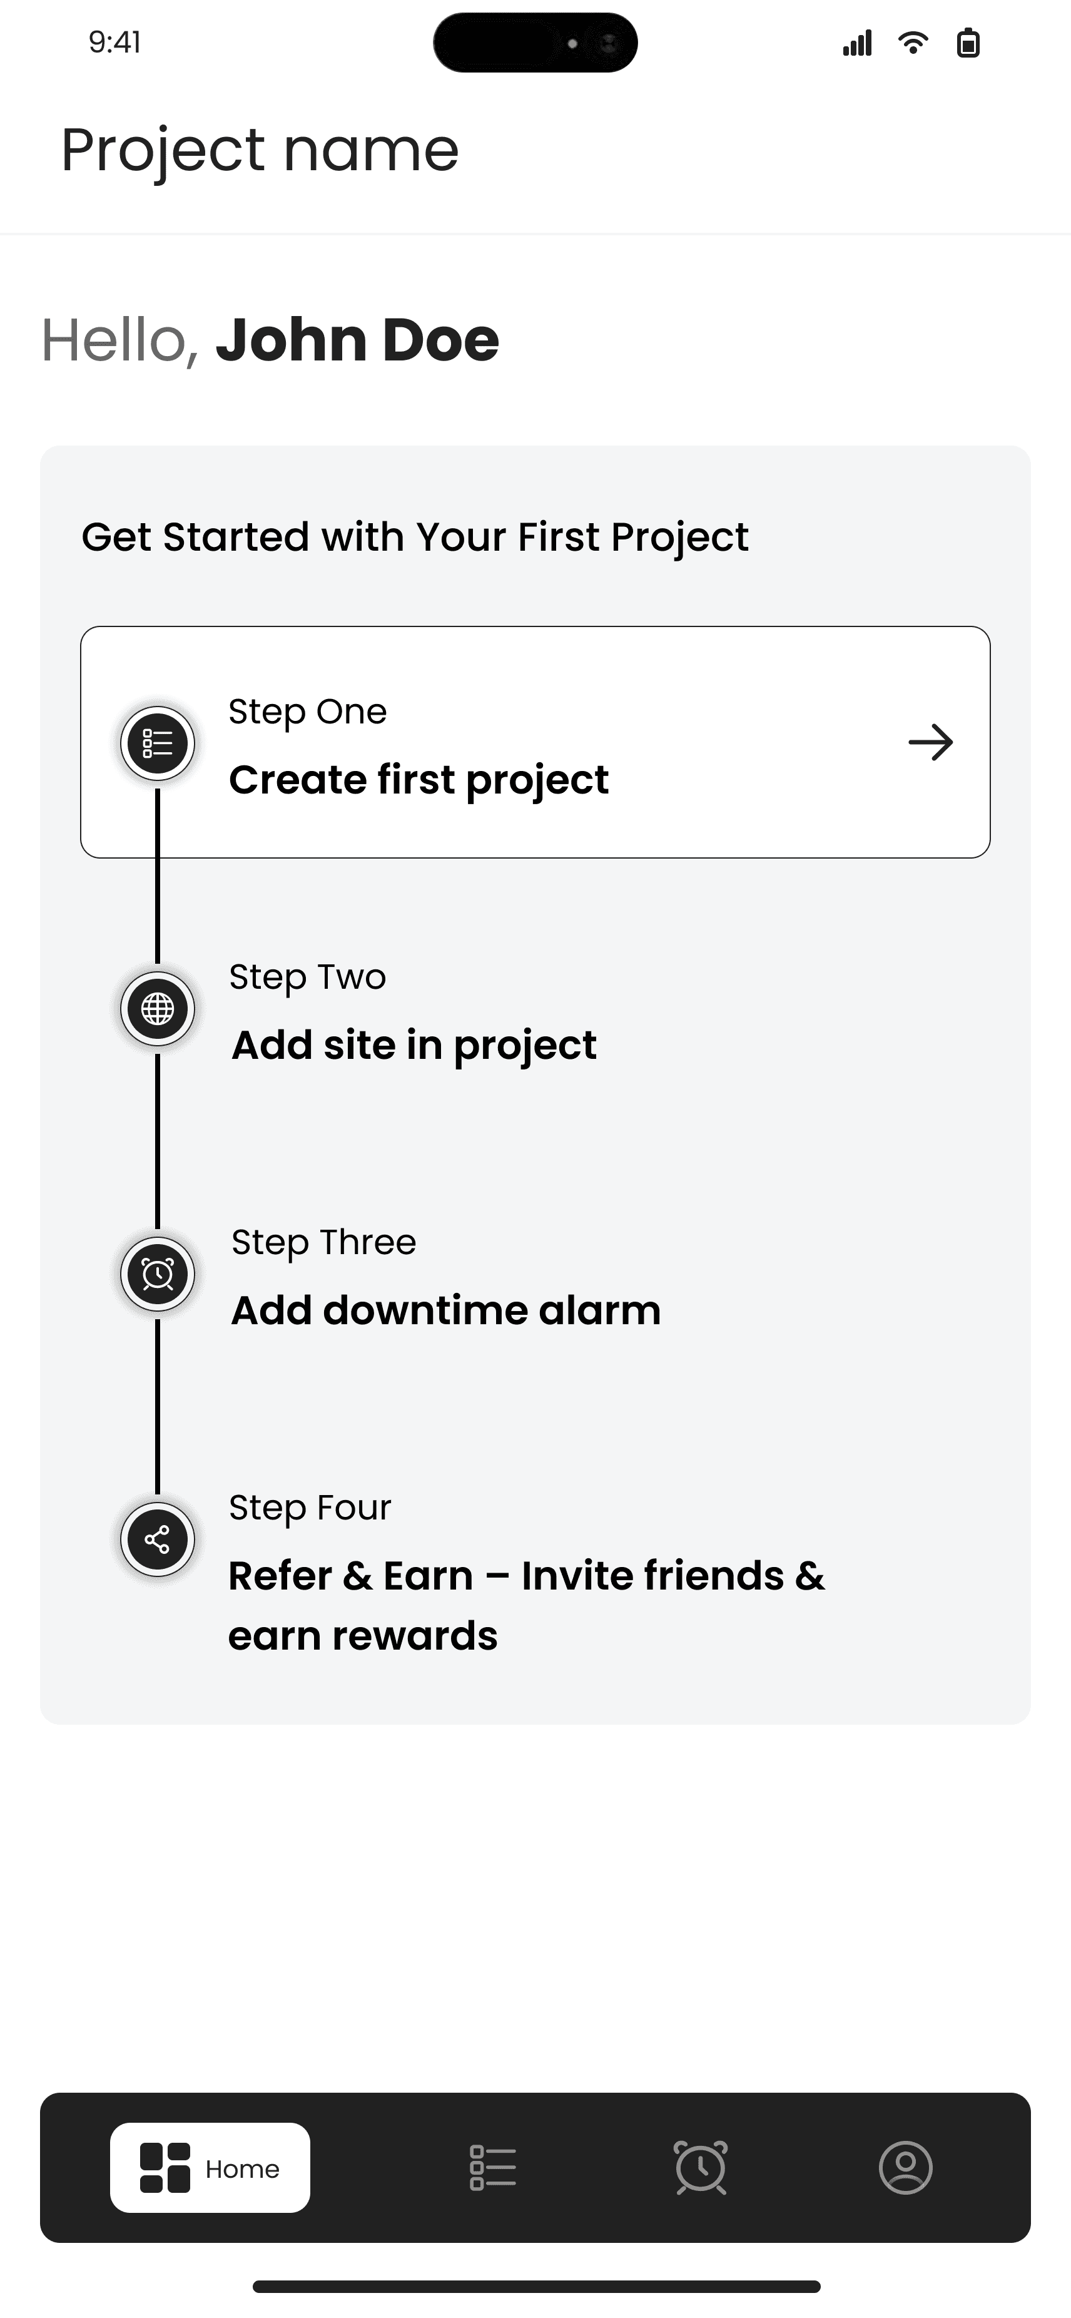This screenshot has width=1071, height=2318.
Task: Click the Step One checklist icon
Action: coord(158,743)
